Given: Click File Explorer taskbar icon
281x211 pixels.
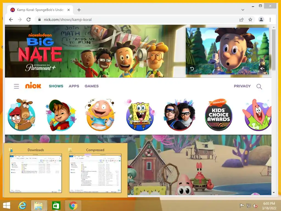Looking at the screenshot, I should click(39, 206).
